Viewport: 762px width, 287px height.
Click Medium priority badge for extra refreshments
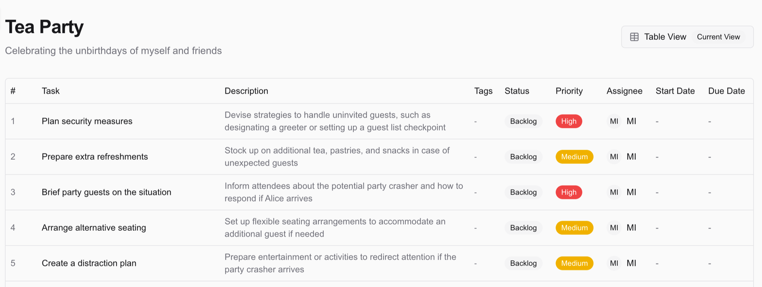point(574,157)
